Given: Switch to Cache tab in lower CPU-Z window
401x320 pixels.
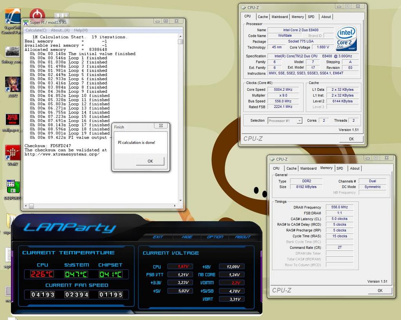Looking at the screenshot, I should pos(291,169).
